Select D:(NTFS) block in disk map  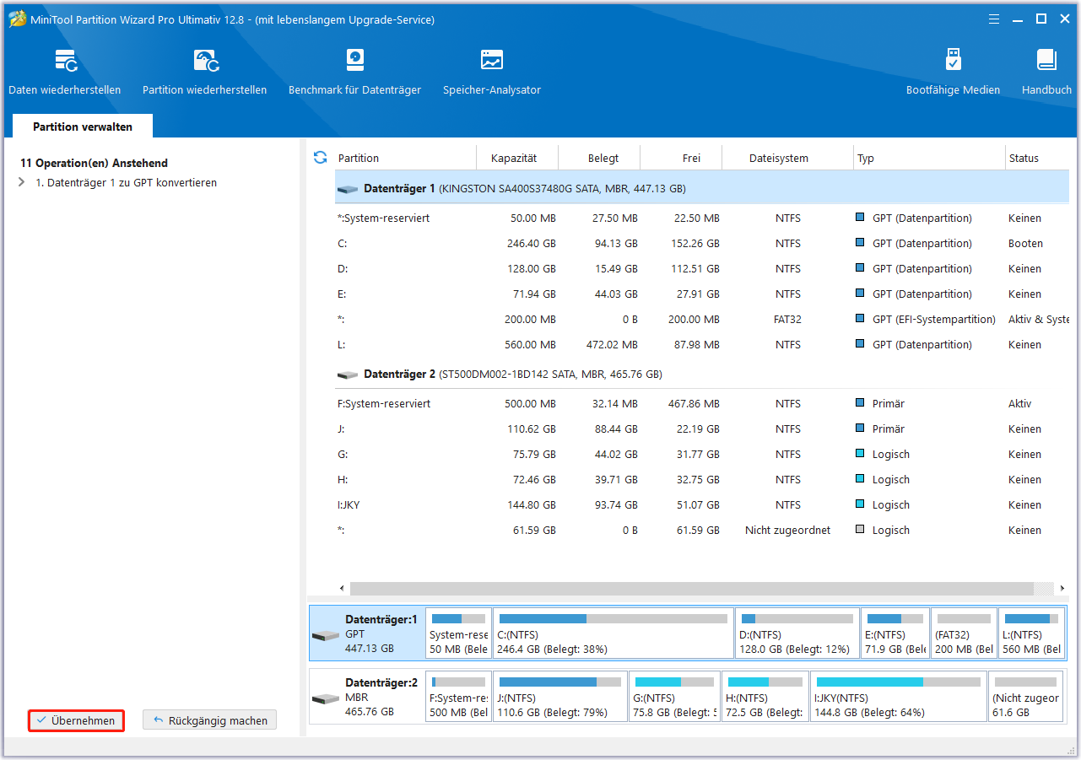pos(797,633)
